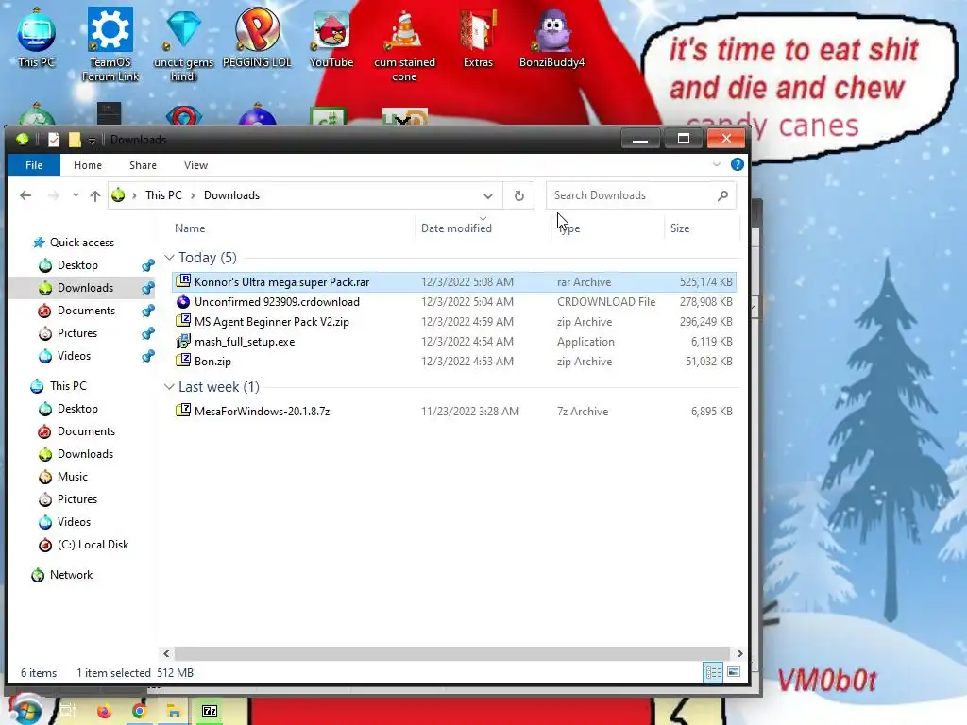
Task: Click File Explorer taskbar icon
Action: coord(174,712)
